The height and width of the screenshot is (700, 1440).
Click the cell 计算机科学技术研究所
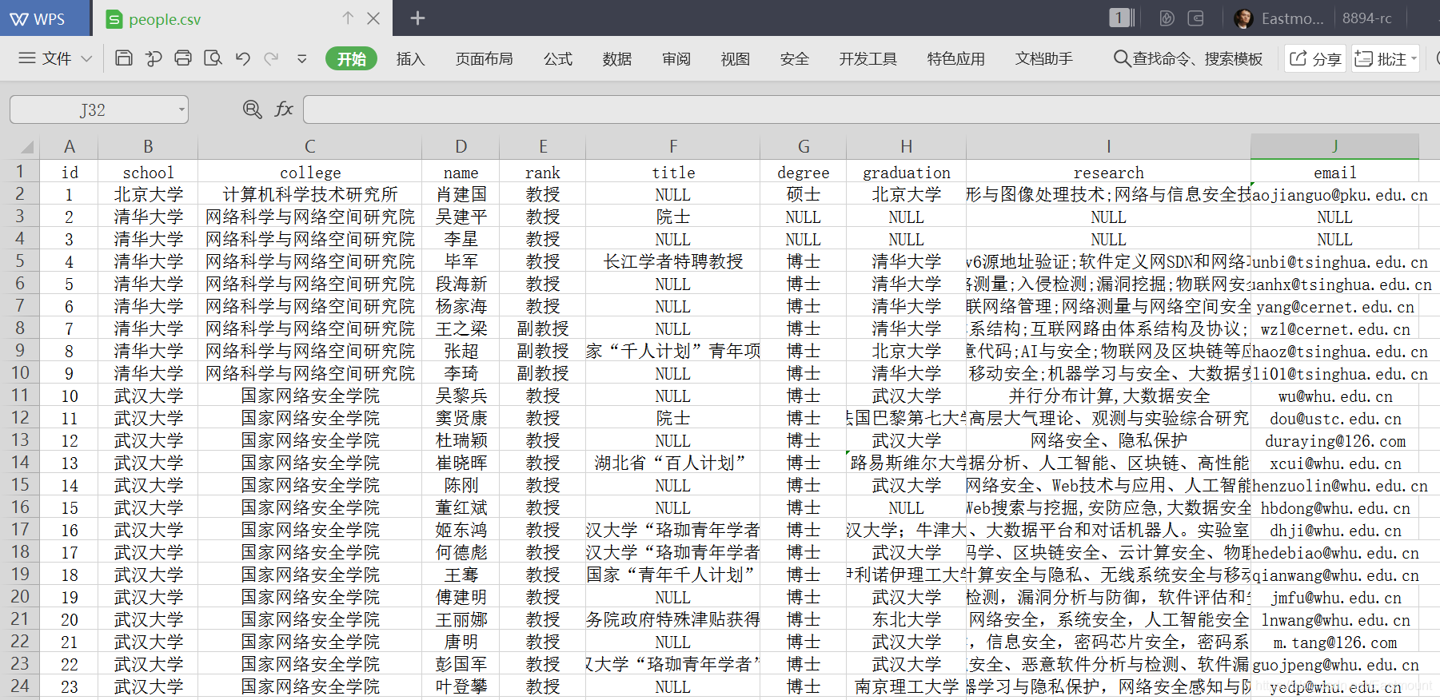310,195
